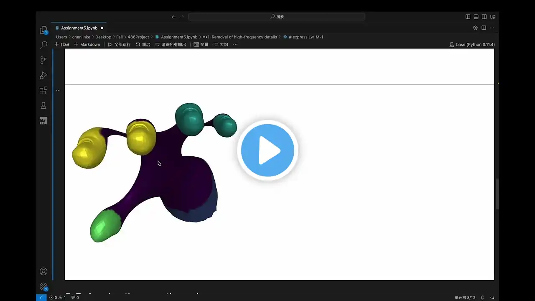Open cell output actions ellipsis
535x301 pixels.
(x=58, y=90)
